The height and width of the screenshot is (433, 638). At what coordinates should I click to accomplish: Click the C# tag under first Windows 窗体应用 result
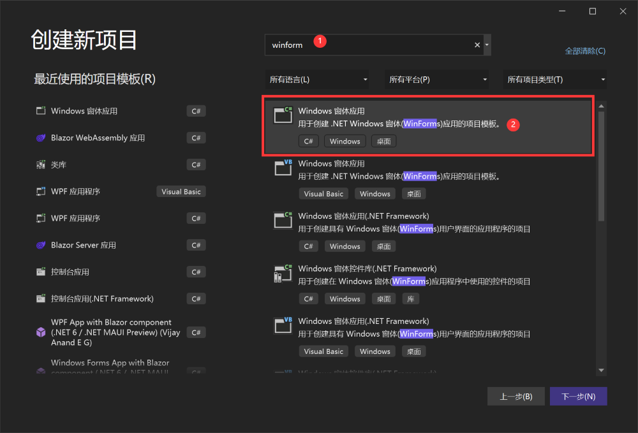[308, 141]
